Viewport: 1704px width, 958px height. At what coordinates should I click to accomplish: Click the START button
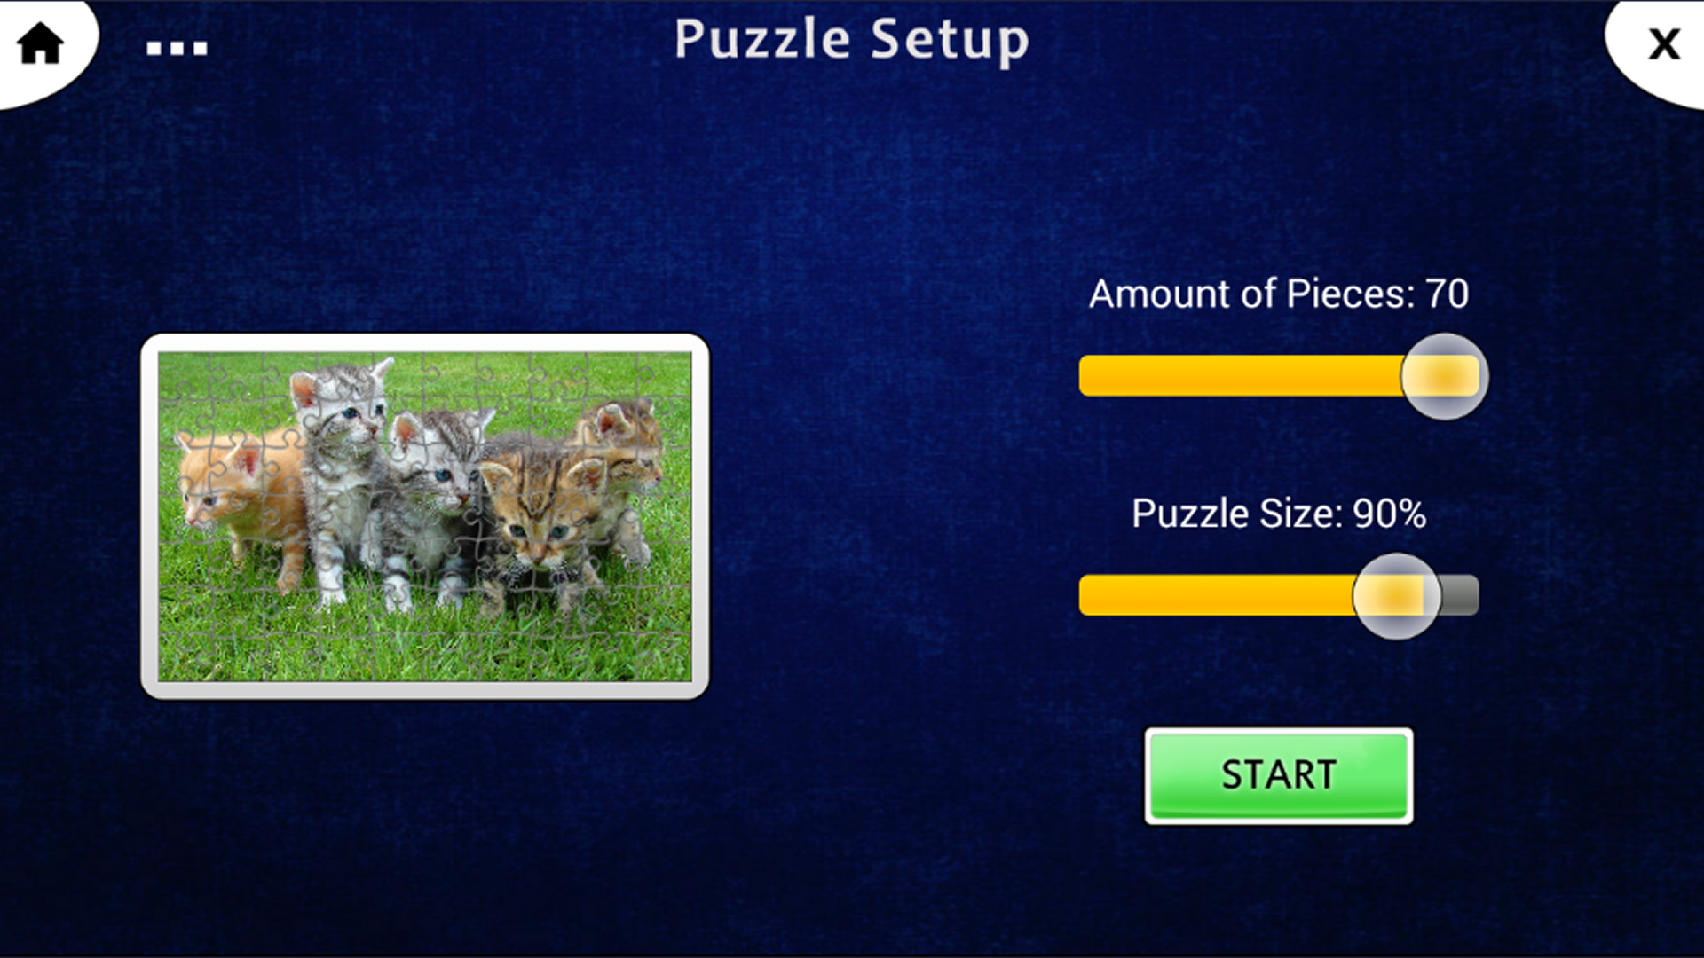click(x=1279, y=776)
